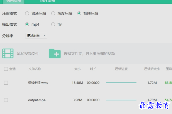
Task: Choose mp4 output format
Action: pyautogui.click(x=27, y=24)
